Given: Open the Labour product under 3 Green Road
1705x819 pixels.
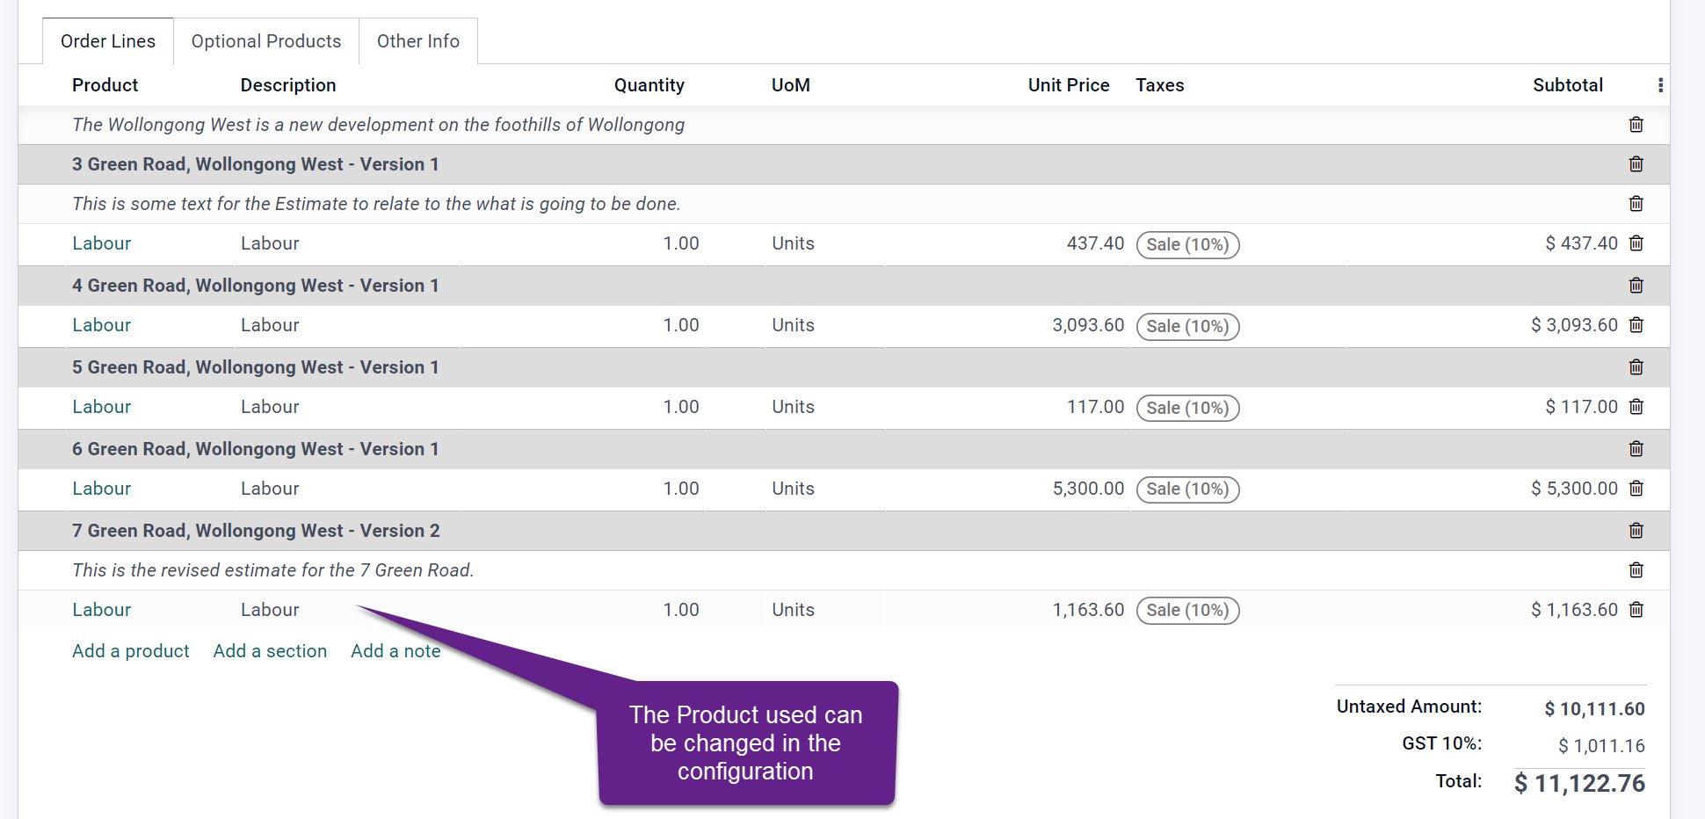Looking at the screenshot, I should 101,243.
